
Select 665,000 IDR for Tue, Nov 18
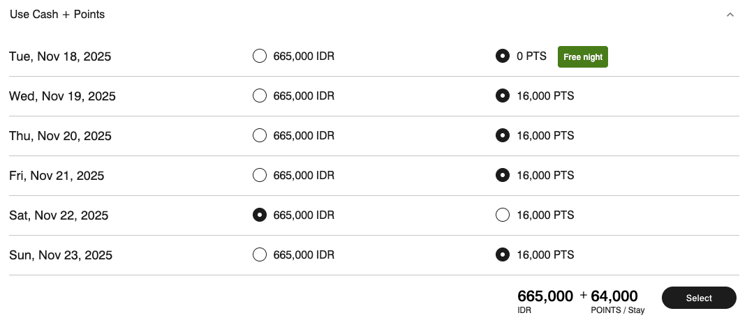point(260,56)
